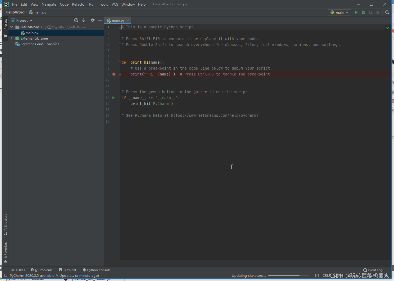The height and width of the screenshot is (281, 394).
Task: Click the fold end marker on line 9
Action: [120, 74]
